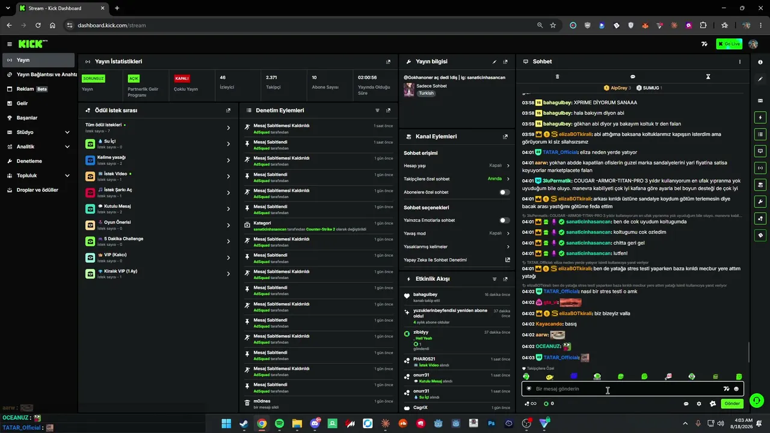Expand Tüm ödül istekleri row arrow
Screen dimensions: 770x433
(229, 128)
